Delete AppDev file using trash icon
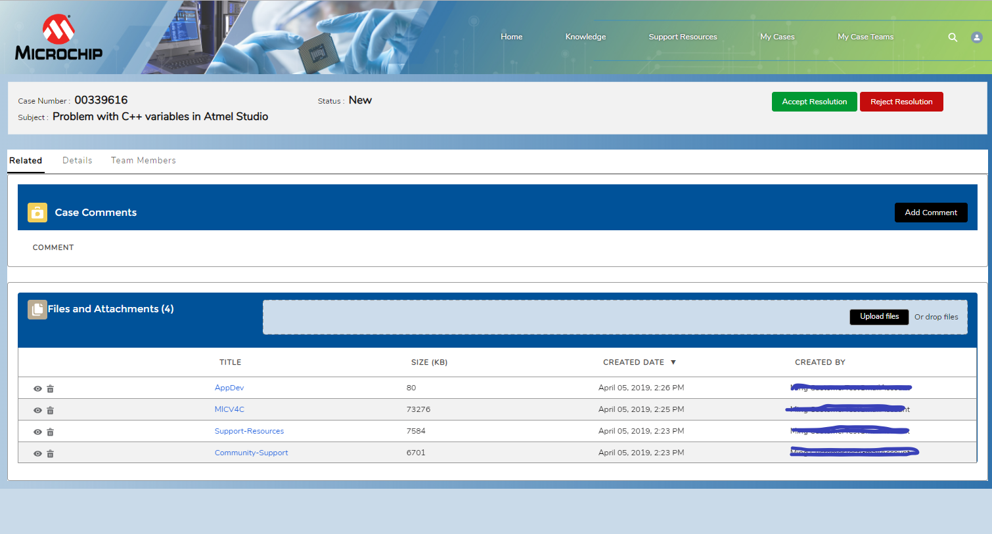Viewport: 992px width, 534px height. tap(50, 389)
